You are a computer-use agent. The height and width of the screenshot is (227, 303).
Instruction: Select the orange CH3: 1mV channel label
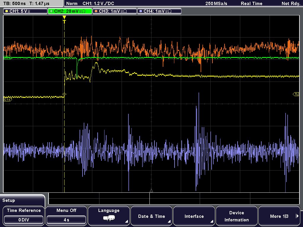(115, 11)
